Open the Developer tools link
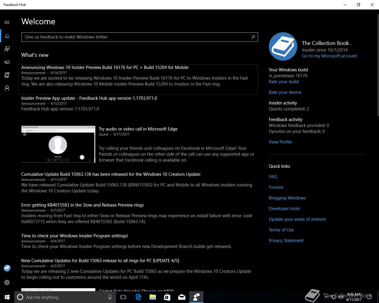 [284, 209]
